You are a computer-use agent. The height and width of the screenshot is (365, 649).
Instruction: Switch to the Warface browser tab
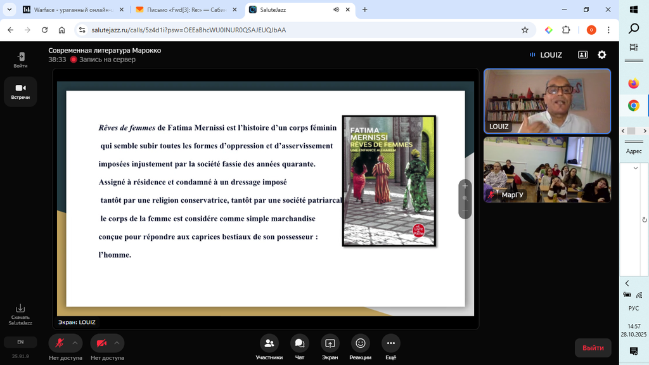[68, 10]
